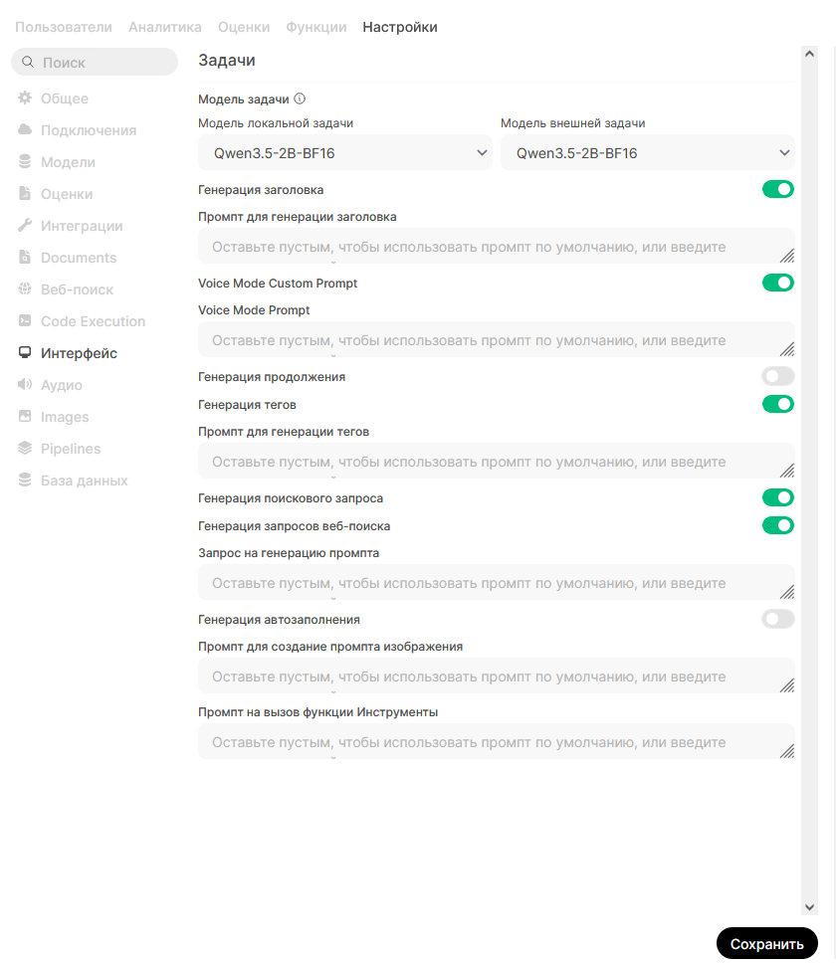The image size is (836, 964).
Task: Click the cloud icon for Подключения
Action: tap(25, 130)
